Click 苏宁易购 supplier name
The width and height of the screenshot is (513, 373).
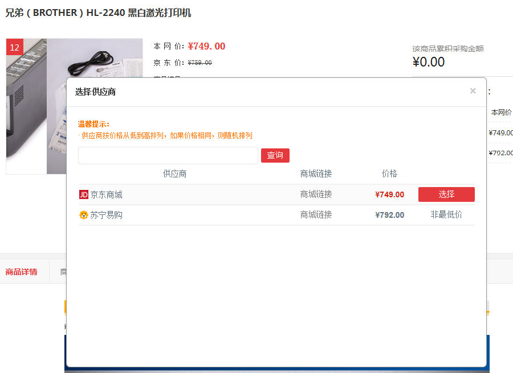click(x=107, y=215)
